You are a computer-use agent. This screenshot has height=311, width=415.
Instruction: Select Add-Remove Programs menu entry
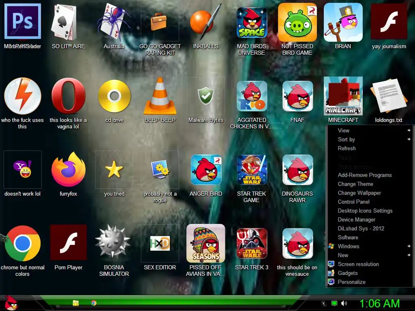click(x=370, y=175)
